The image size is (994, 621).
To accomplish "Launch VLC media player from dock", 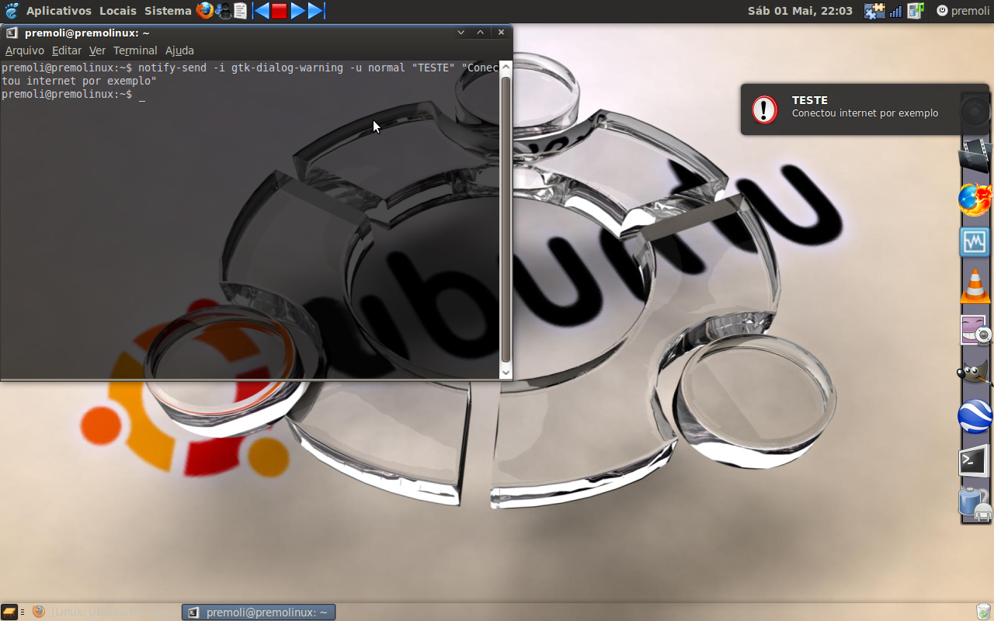I will tap(975, 286).
